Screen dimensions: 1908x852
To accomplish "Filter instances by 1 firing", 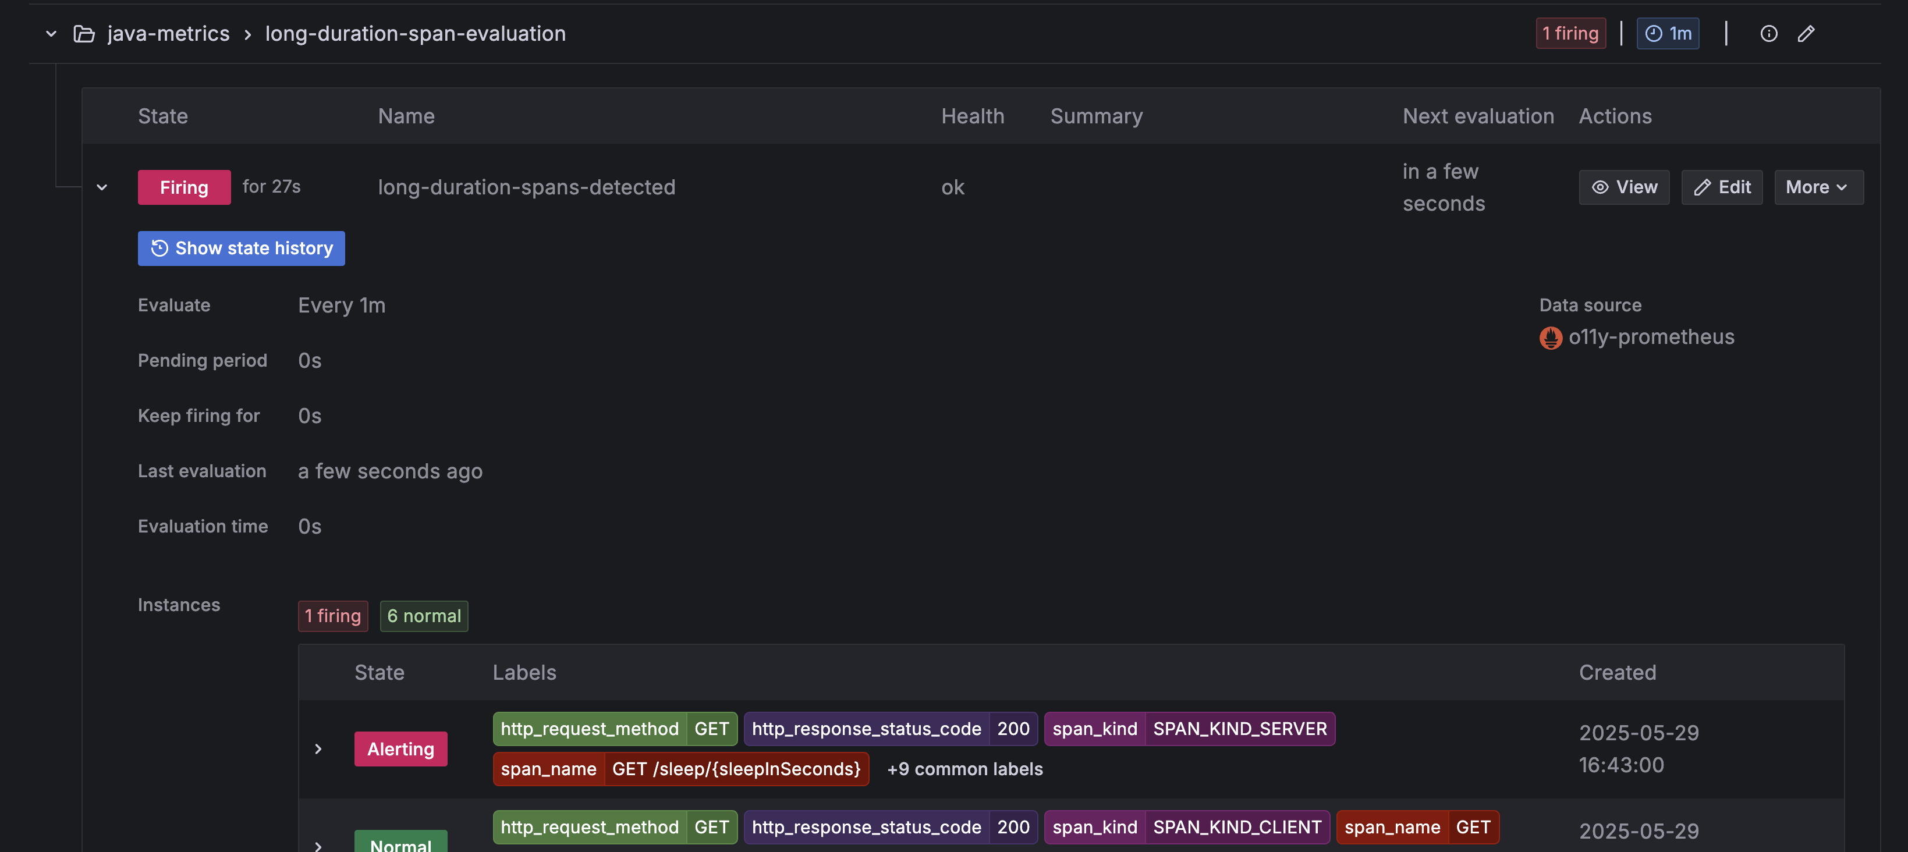I will tap(332, 616).
